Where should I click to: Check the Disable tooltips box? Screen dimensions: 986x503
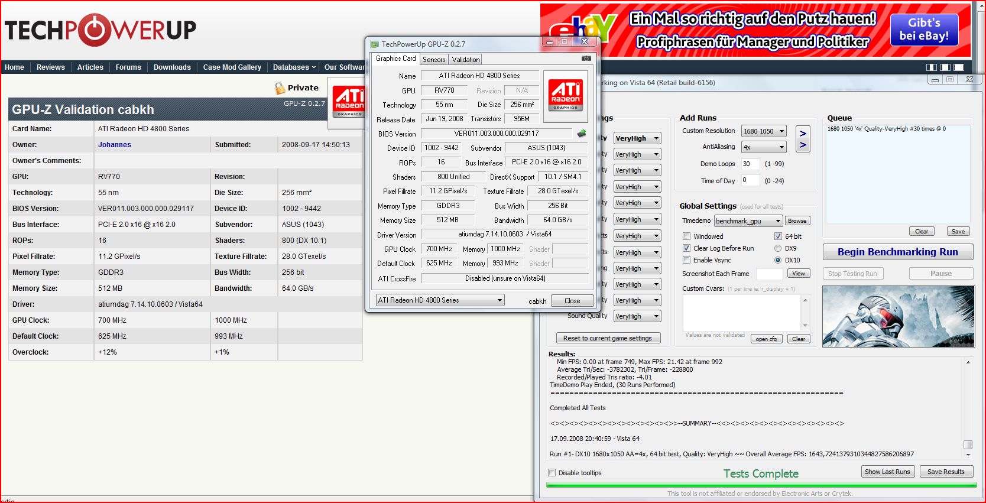click(552, 473)
